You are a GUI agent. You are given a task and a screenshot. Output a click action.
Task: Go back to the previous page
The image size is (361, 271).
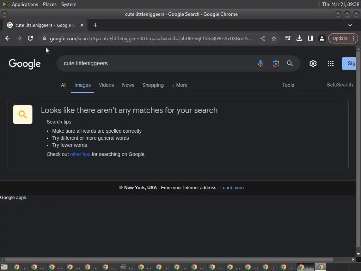coord(8,38)
